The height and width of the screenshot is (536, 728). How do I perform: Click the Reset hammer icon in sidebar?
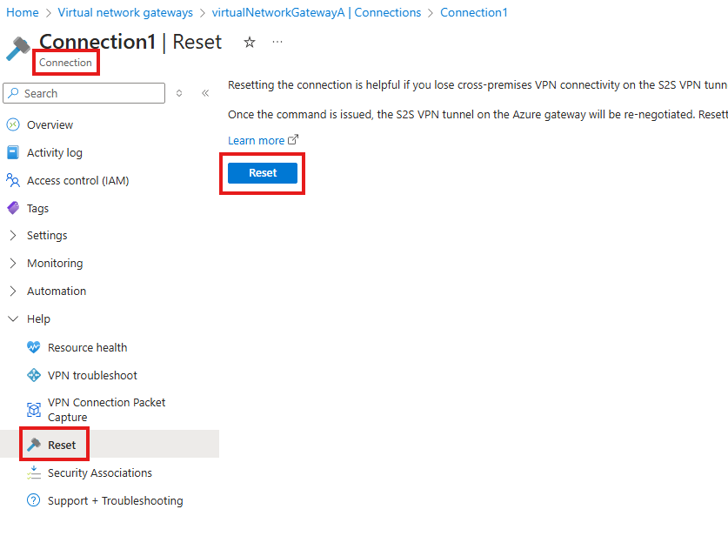33,445
